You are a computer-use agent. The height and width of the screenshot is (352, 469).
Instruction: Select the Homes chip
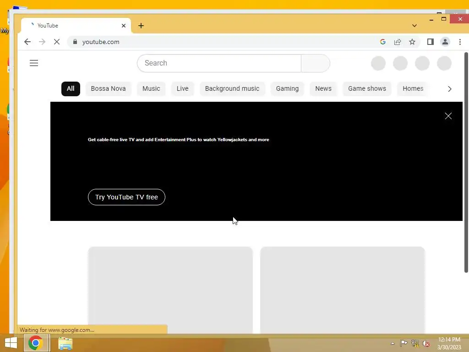coord(413,88)
